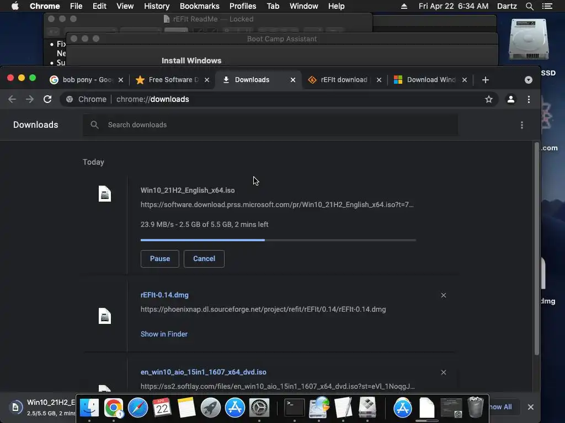Open Chrome's three-dot main menu
The height and width of the screenshot is (423, 565).
(x=529, y=99)
